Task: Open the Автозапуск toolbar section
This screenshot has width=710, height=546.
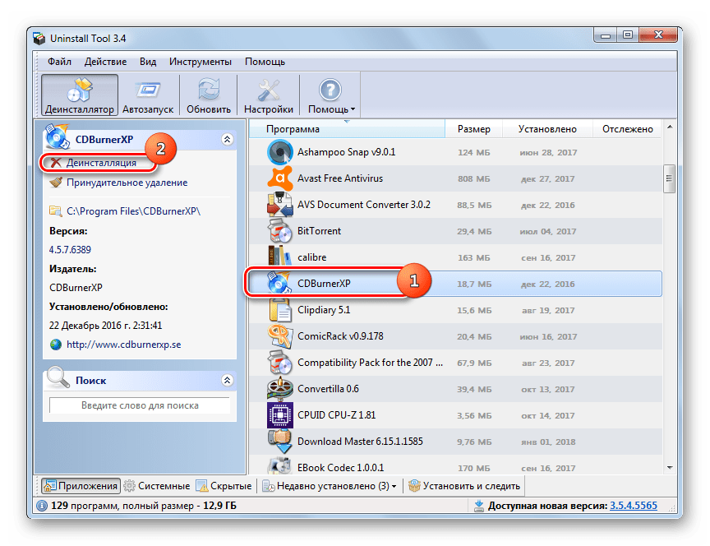Action: [x=148, y=95]
